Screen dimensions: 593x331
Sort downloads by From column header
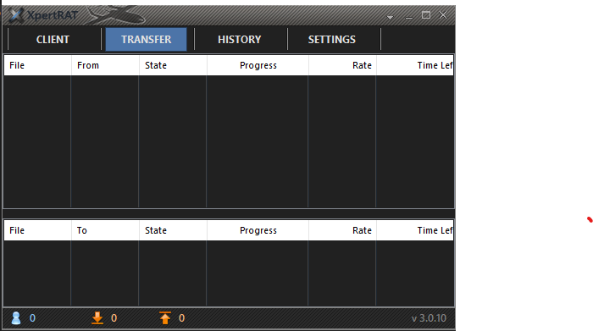[x=105, y=65]
